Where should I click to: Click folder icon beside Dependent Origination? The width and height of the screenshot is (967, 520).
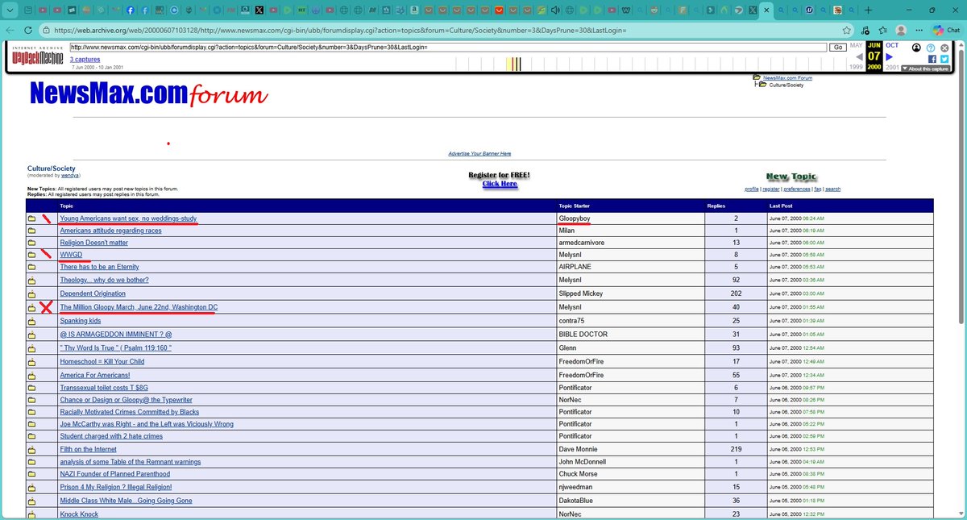(x=32, y=293)
